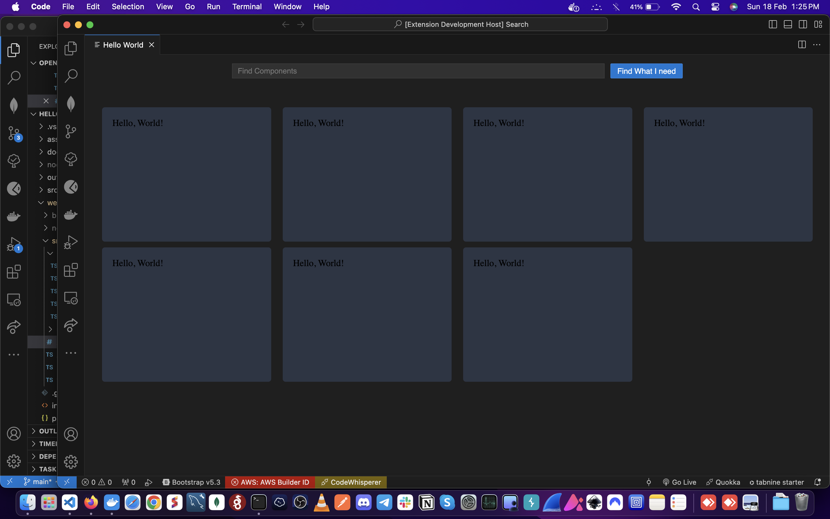Switch to the Hello World editor tab
830x519 pixels.
tap(122, 45)
